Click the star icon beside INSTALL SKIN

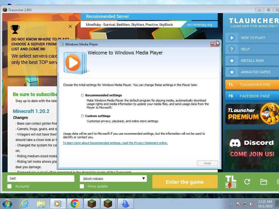click(232, 61)
